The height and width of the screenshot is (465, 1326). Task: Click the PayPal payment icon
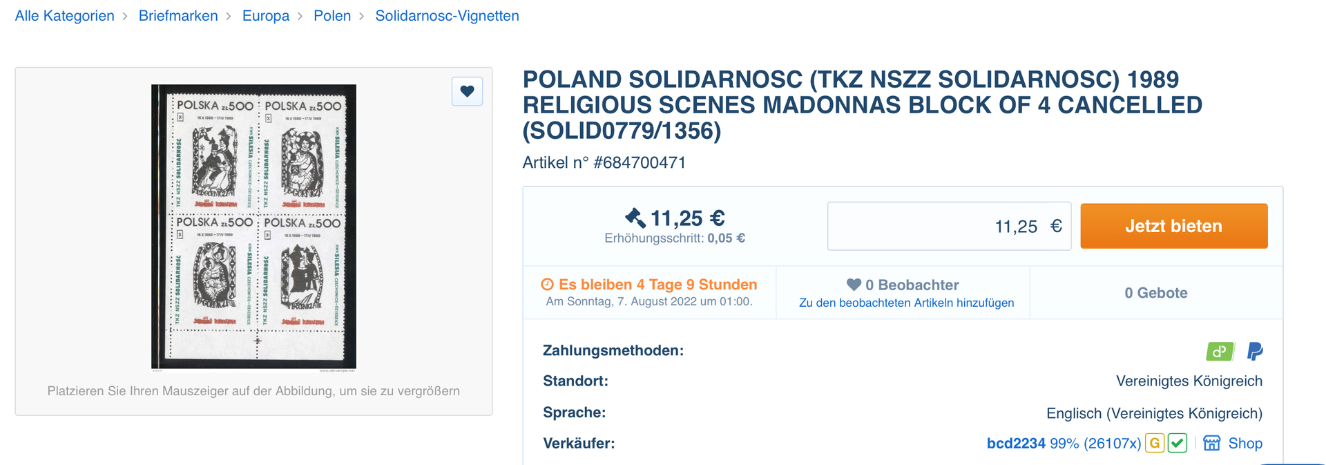click(x=1254, y=352)
